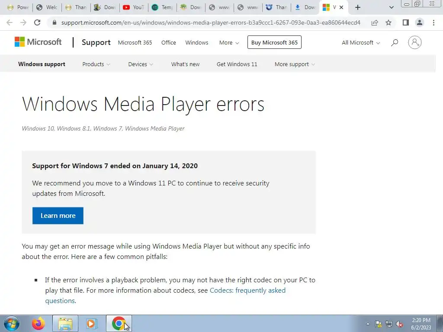Open the Chrome side panel icon

(x=406, y=22)
